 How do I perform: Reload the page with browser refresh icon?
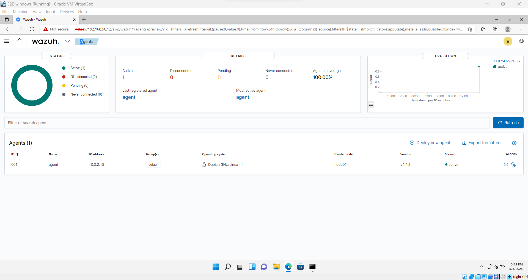pos(32,29)
